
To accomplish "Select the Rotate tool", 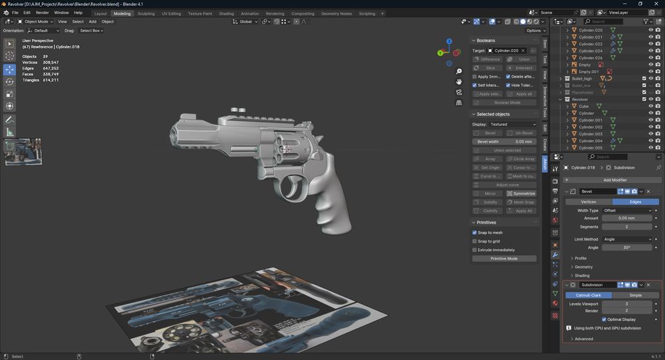I will pyautogui.click(x=10, y=82).
